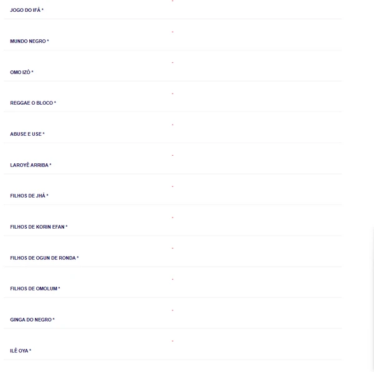Image resolution: width=374 pixels, height=372 pixels.
Task: Select the LAROYÈ ARRIBA field
Action: click(31, 165)
